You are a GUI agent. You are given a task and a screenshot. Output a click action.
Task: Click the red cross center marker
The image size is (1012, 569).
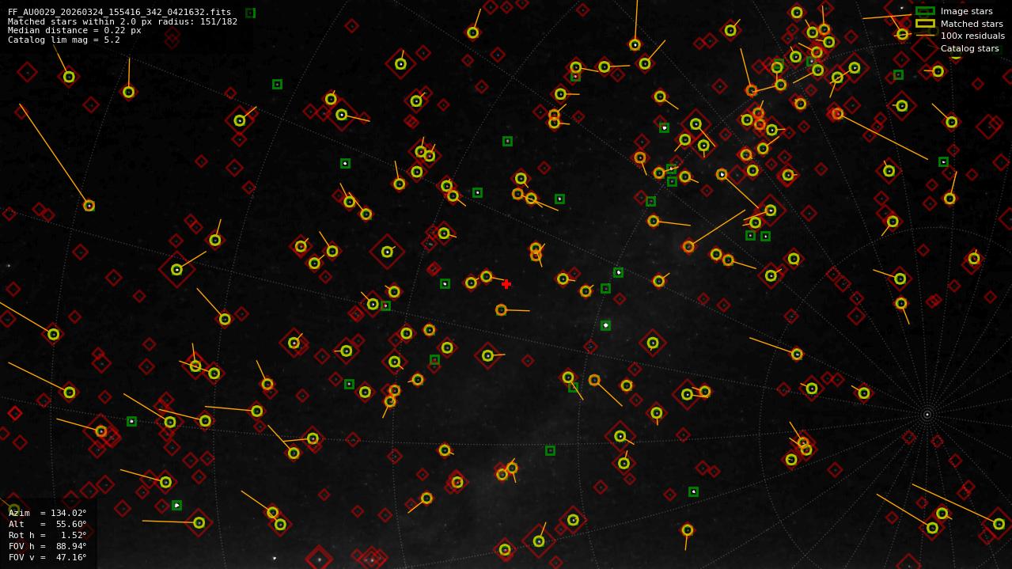pos(506,284)
